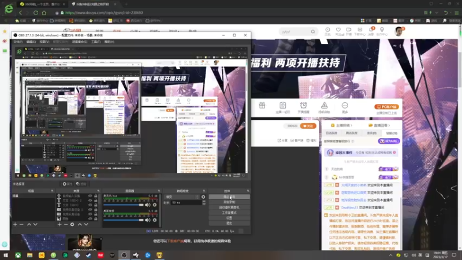The image size is (462, 260).
Task: Open 桌面音频 audio settings gear
Action: pyautogui.click(x=155, y=220)
